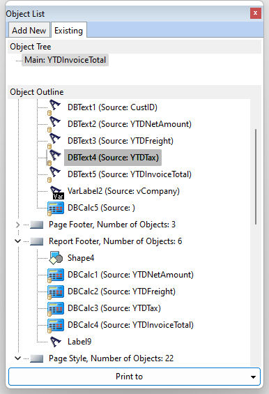Select DBCalc3 (Source: YTDTax) row
Screen dimensions: 269x394
114,308
